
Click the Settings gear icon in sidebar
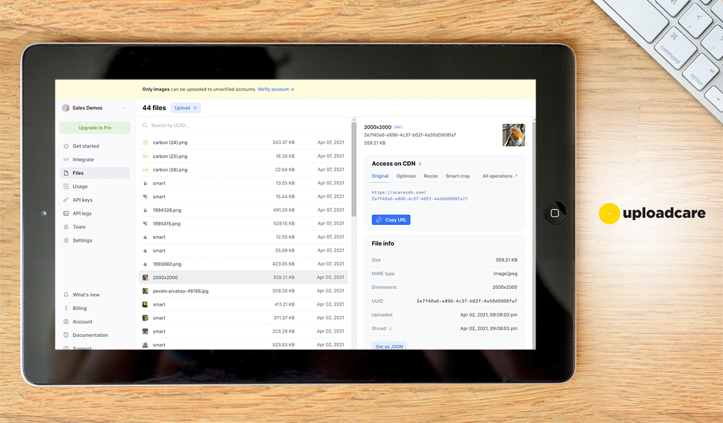pyautogui.click(x=66, y=241)
